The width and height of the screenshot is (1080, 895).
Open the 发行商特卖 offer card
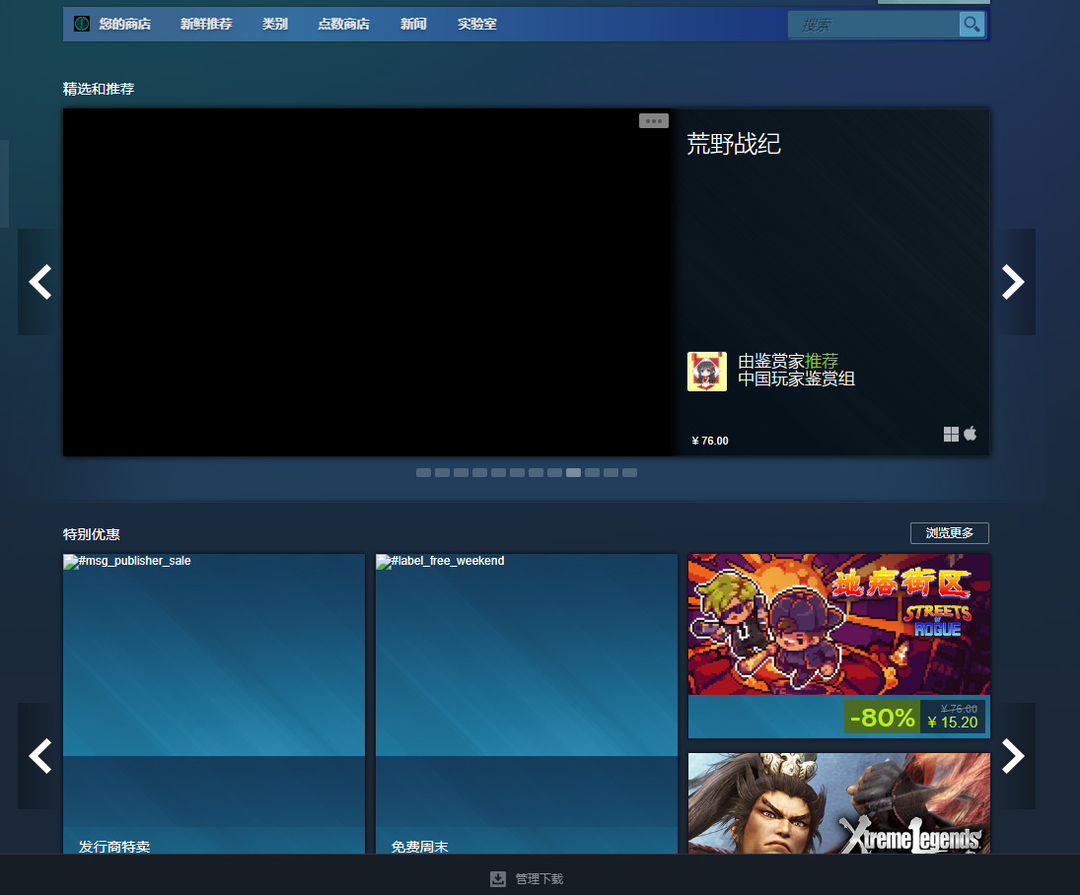point(213,704)
